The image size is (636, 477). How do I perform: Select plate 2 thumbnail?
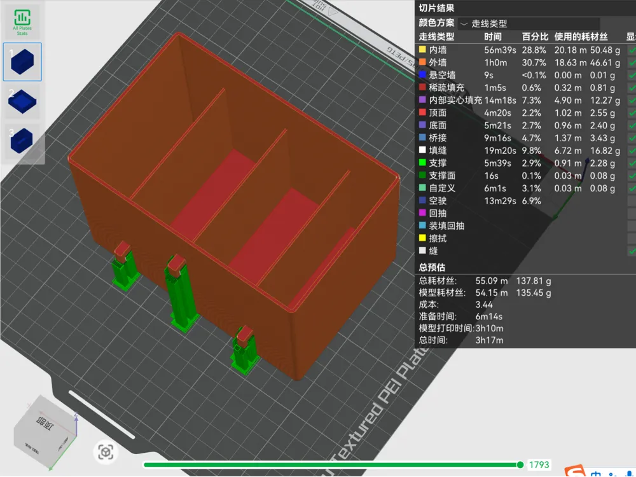coord(22,101)
